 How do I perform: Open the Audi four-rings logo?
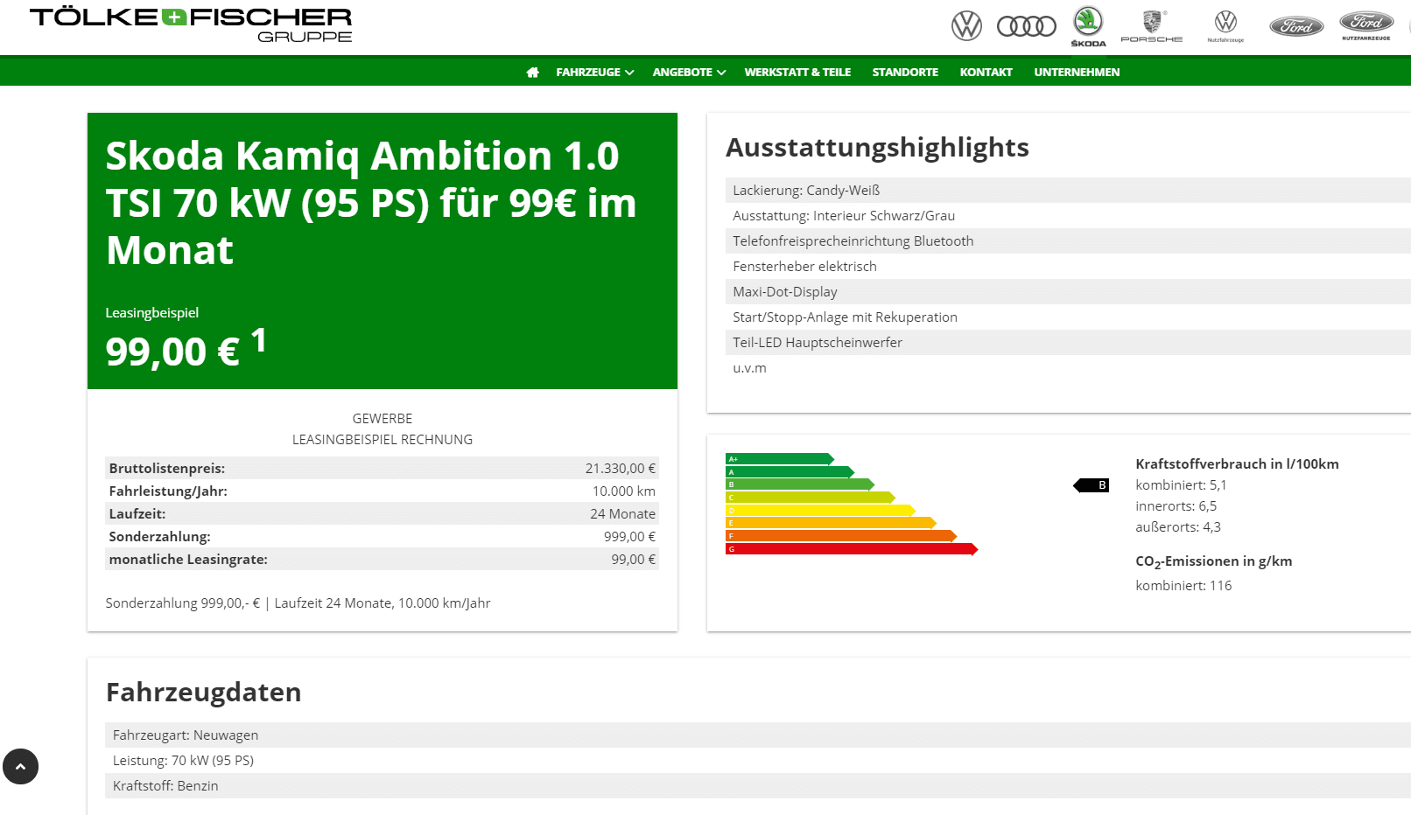click(x=1027, y=26)
